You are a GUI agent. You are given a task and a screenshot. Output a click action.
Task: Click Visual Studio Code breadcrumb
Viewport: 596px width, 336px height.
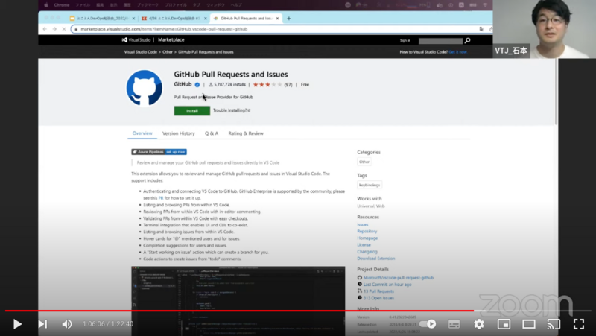pyautogui.click(x=140, y=52)
